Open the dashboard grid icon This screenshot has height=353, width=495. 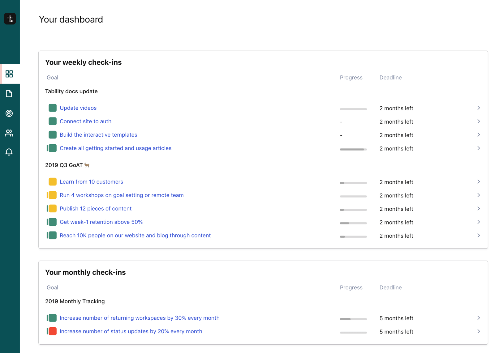9,74
